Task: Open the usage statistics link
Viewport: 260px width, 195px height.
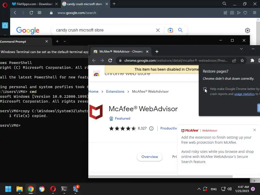Action: tap(245, 94)
